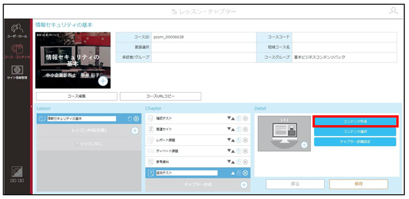Click the Detail panel monitor thumbnail
This screenshot has width=409, height=199.
[284, 133]
